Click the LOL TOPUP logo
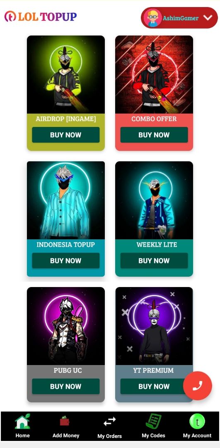 (x=41, y=17)
